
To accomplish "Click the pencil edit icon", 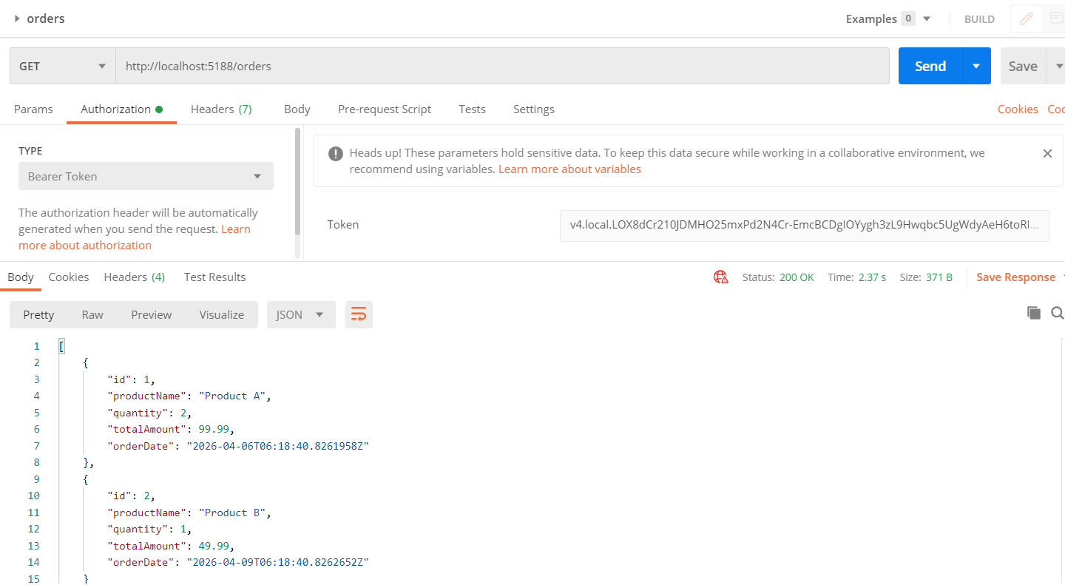I will click(1026, 18).
